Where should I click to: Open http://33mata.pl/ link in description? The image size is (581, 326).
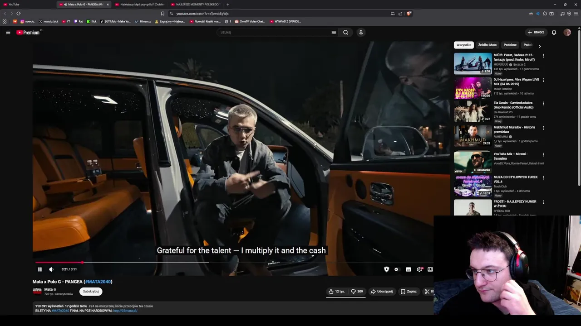point(125,311)
